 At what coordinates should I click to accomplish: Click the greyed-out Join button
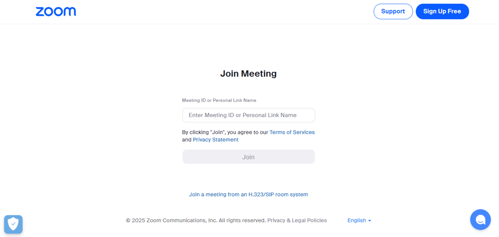(248, 157)
